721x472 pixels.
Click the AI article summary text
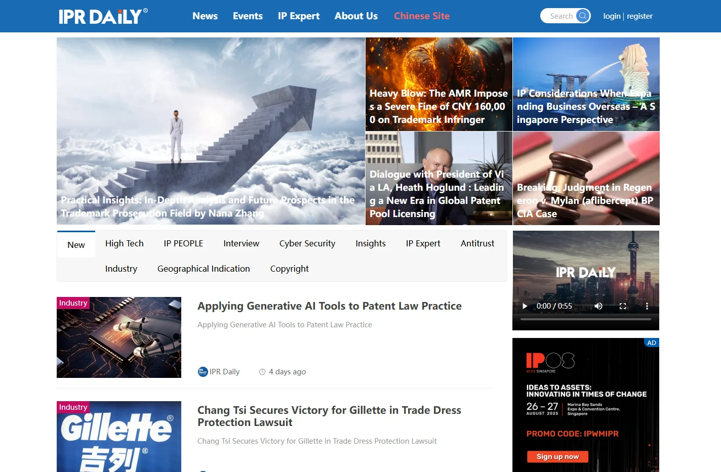coord(285,325)
